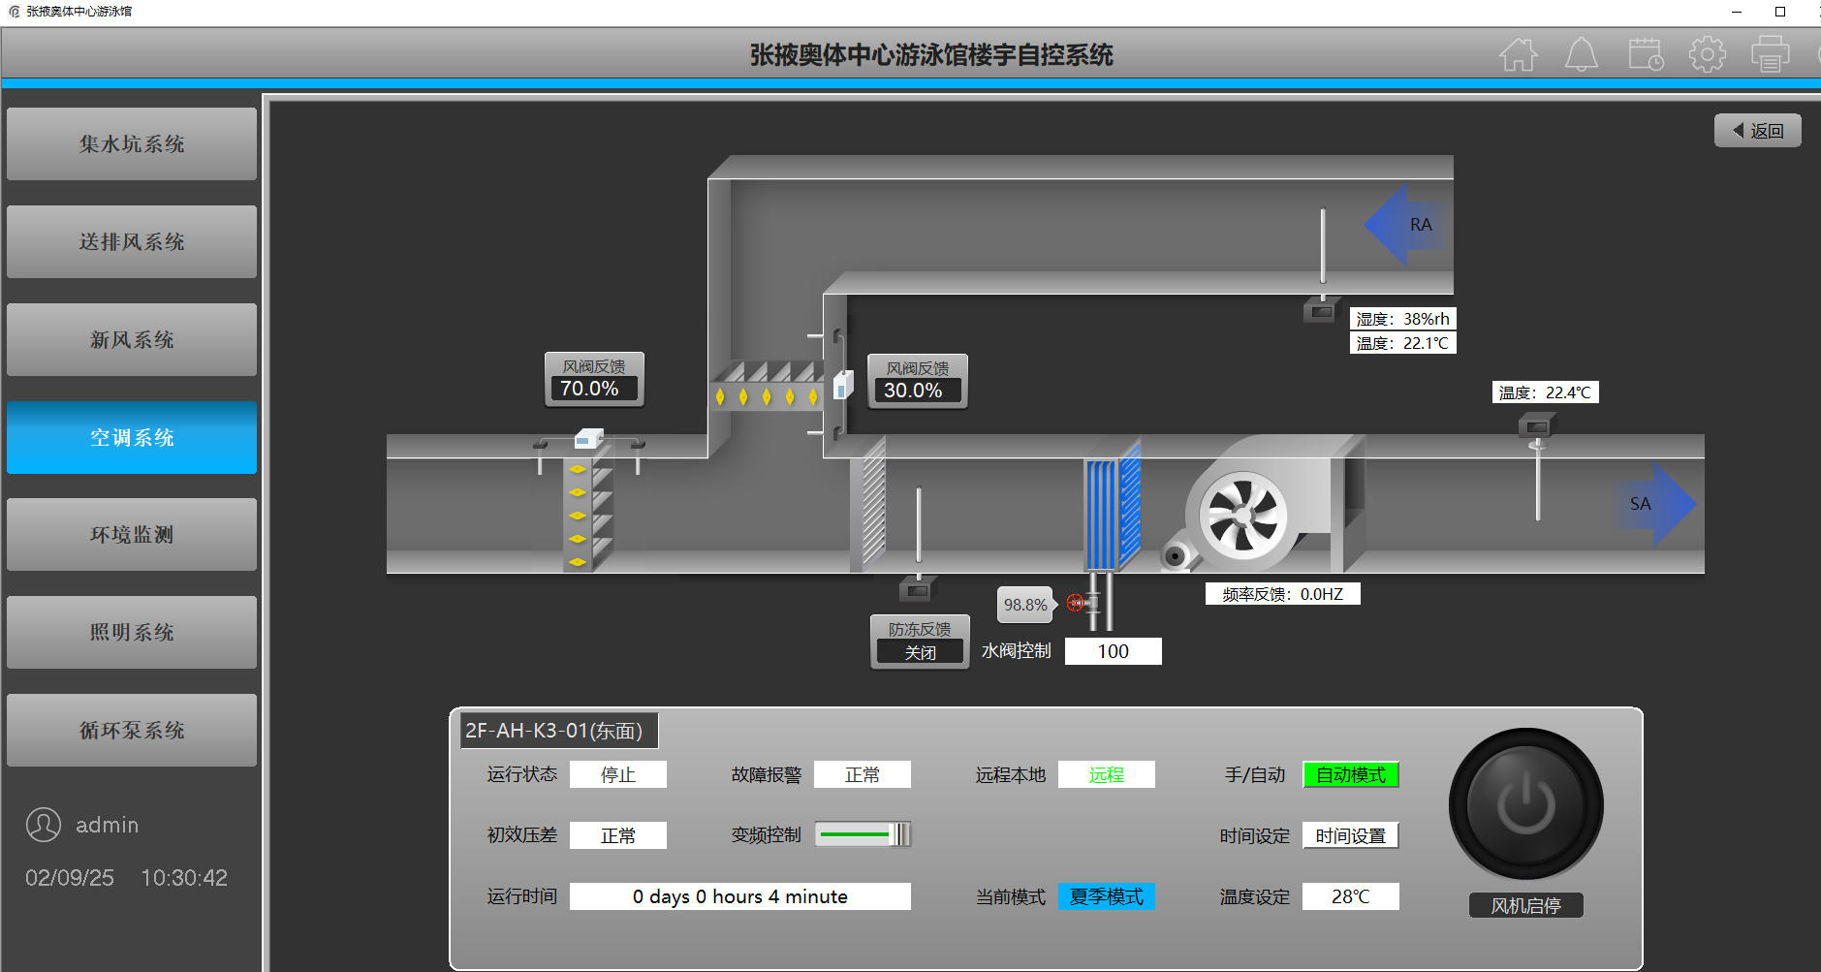Click the home icon in header
The width and height of the screenshot is (1821, 972).
pos(1518,54)
